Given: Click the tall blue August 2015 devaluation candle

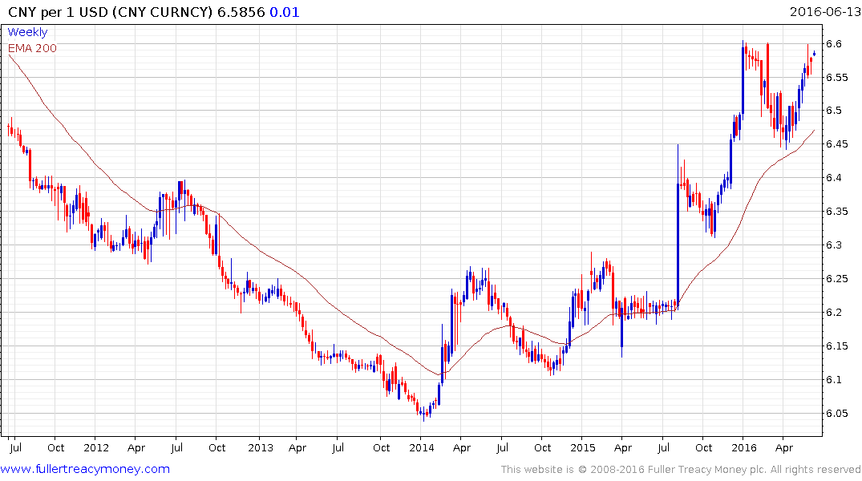Looking at the screenshot, I should click(678, 225).
